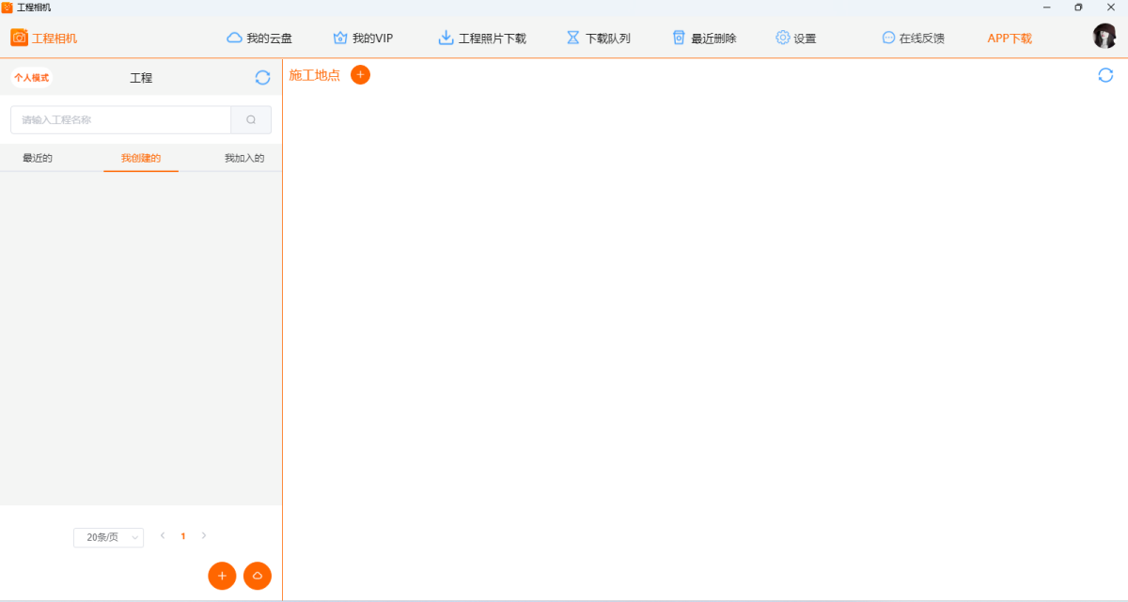Viewport: 1128px width, 602px height.
Task: Open 下载队列 download queue
Action: point(598,39)
